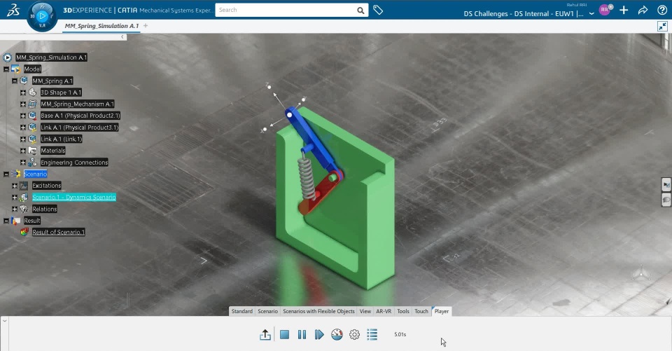The height and width of the screenshot is (351, 672).
Task: Expand the MM_Spring_Mechanism A.1 node
Action: [x=23, y=104]
